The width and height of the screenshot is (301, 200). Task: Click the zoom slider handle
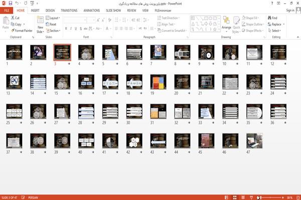[x=261, y=197]
